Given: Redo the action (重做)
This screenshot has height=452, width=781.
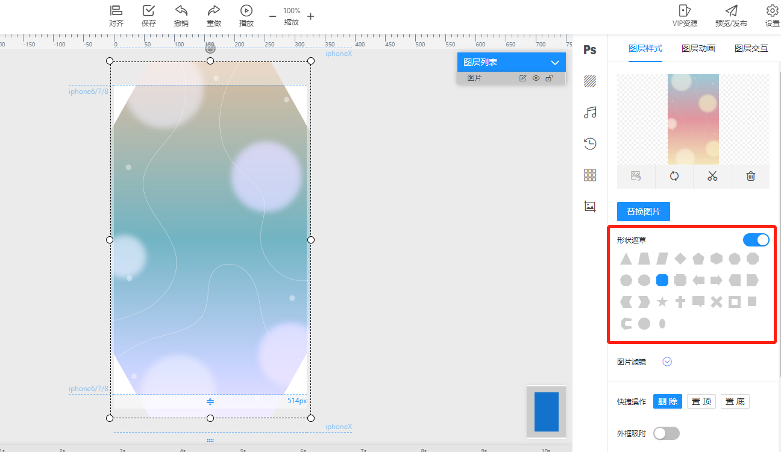Looking at the screenshot, I should coord(213,16).
